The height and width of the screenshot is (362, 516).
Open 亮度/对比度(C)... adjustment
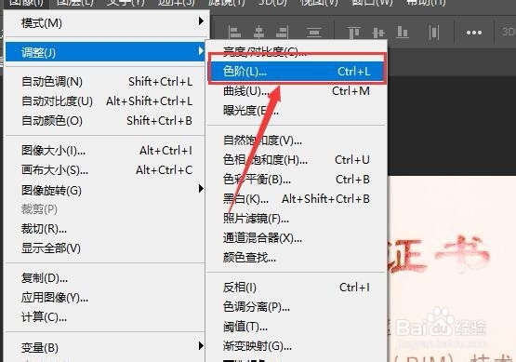(x=297, y=52)
